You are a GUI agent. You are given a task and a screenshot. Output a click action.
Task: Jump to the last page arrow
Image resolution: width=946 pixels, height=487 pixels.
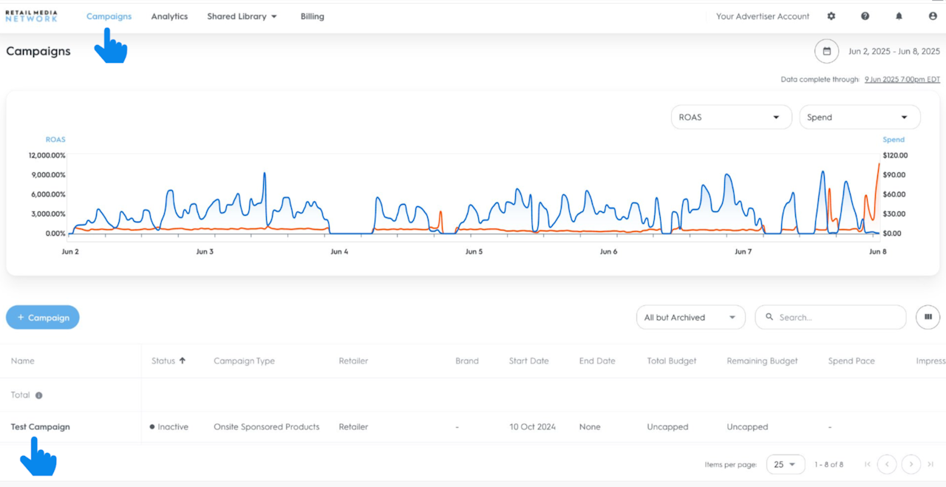point(930,464)
